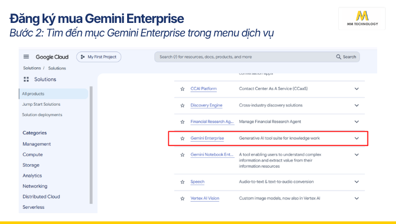This screenshot has height=224, width=396.
Task: Open the Speech link
Action: (x=197, y=182)
